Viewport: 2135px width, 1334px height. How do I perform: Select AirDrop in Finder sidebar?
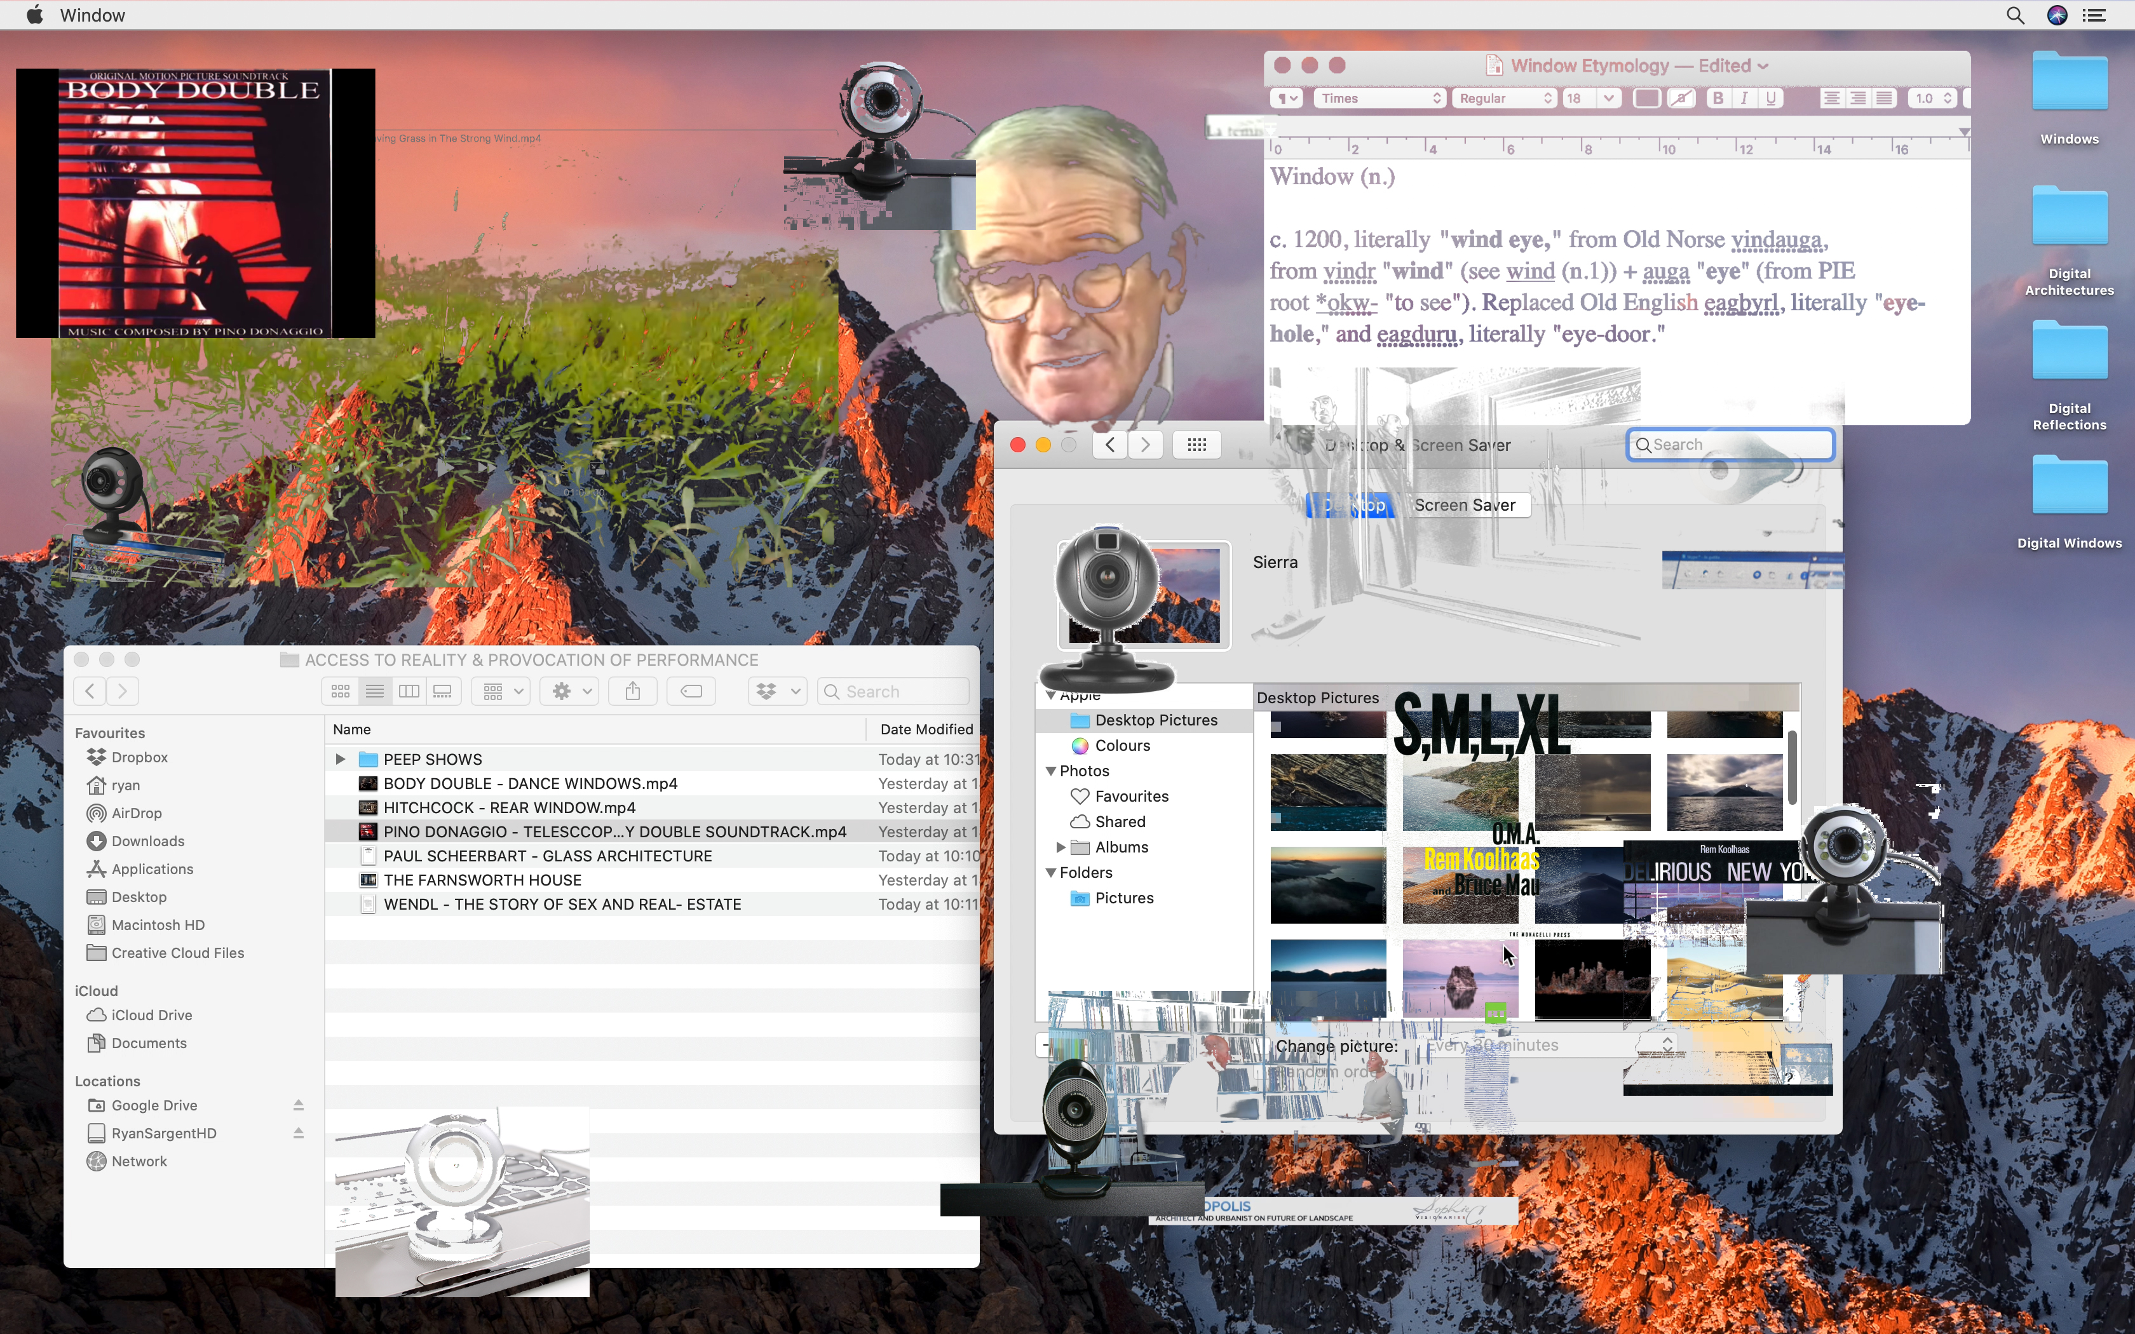pos(137,814)
